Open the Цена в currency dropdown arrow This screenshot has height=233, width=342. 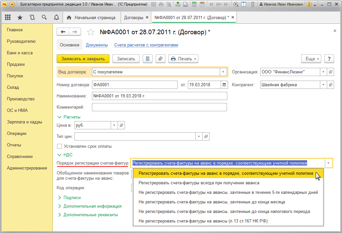click(x=114, y=125)
